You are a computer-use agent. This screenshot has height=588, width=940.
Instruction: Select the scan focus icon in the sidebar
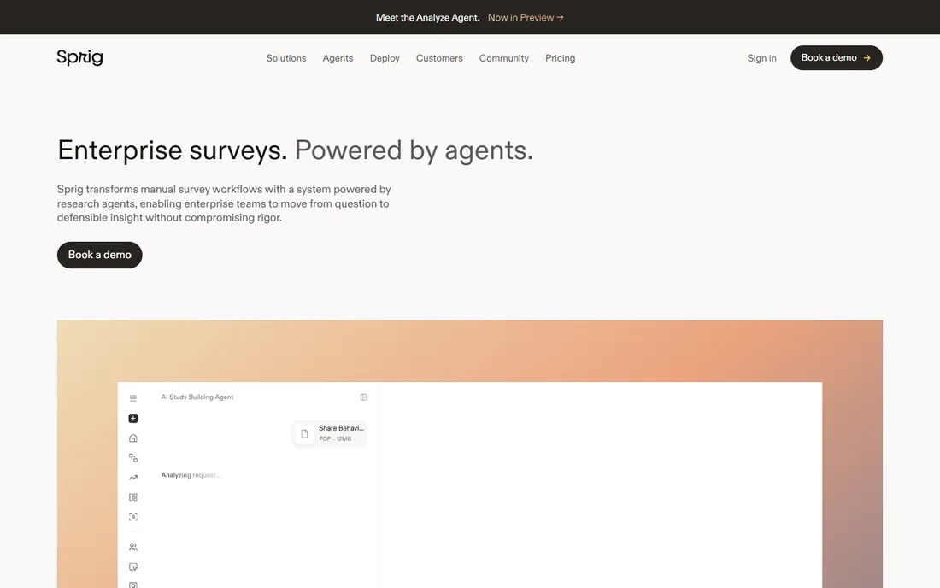(133, 517)
